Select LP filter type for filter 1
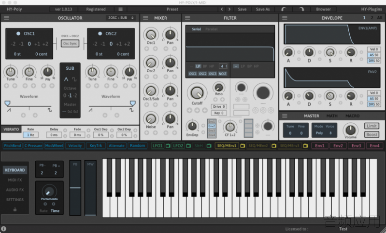The width and height of the screenshot is (386, 233). [x=198, y=66]
